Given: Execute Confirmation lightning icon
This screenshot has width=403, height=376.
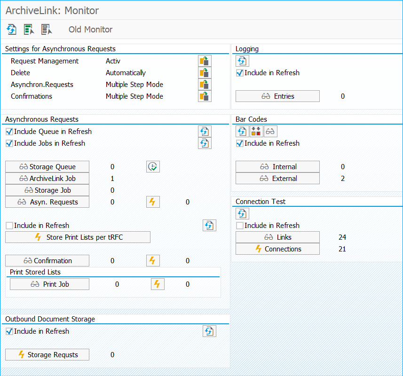Looking at the screenshot, I should pyautogui.click(x=153, y=261).
